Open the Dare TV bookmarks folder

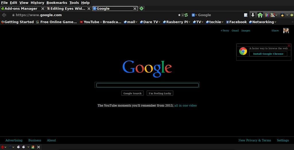tap(150, 22)
